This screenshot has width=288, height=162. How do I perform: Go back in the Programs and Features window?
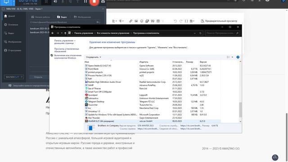[x=53, y=33]
